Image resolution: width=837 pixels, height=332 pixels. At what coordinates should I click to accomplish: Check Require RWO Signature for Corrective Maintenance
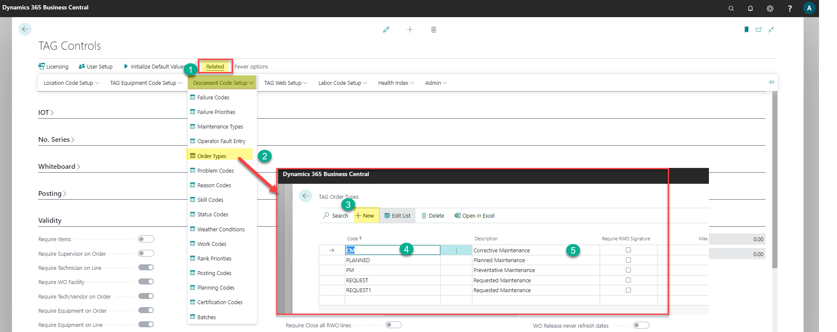[x=628, y=250]
